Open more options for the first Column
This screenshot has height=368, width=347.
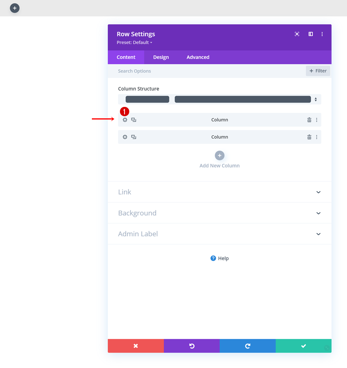pos(317,120)
